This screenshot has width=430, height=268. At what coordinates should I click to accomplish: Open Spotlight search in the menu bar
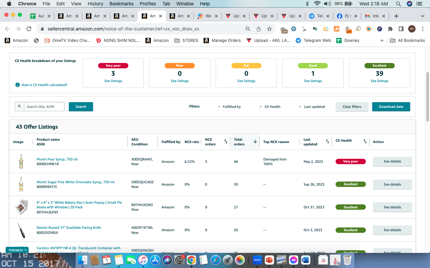[x=398, y=4]
